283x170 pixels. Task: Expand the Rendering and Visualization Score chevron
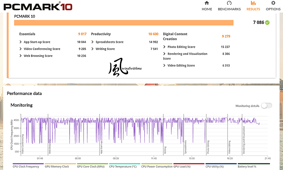pos(164,54)
